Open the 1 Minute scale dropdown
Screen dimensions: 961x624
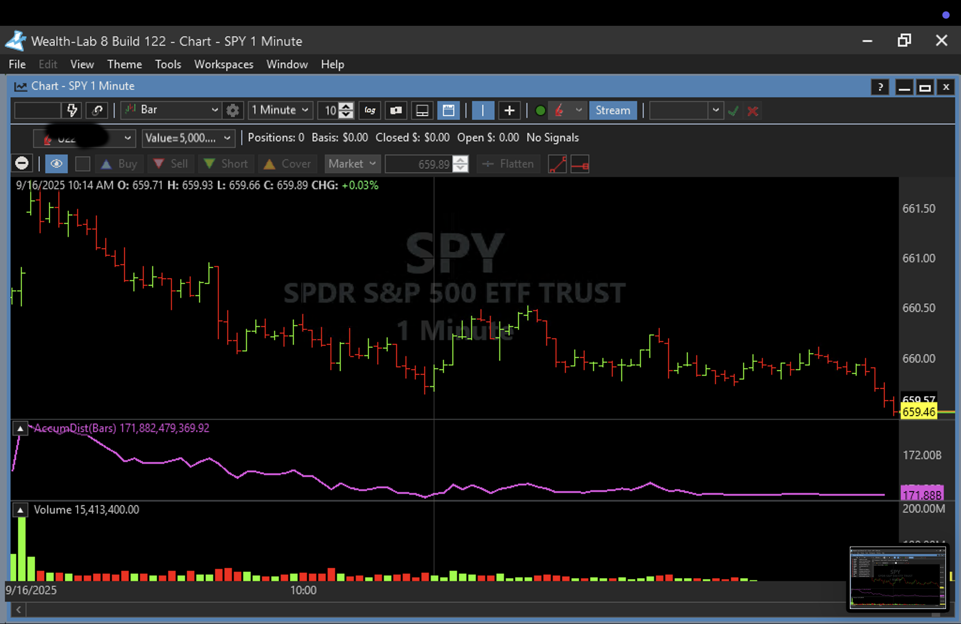click(x=280, y=110)
